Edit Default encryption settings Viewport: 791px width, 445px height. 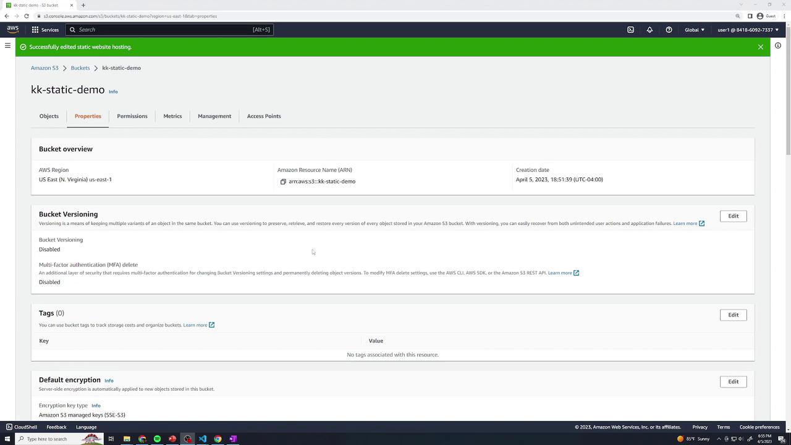pos(734,381)
